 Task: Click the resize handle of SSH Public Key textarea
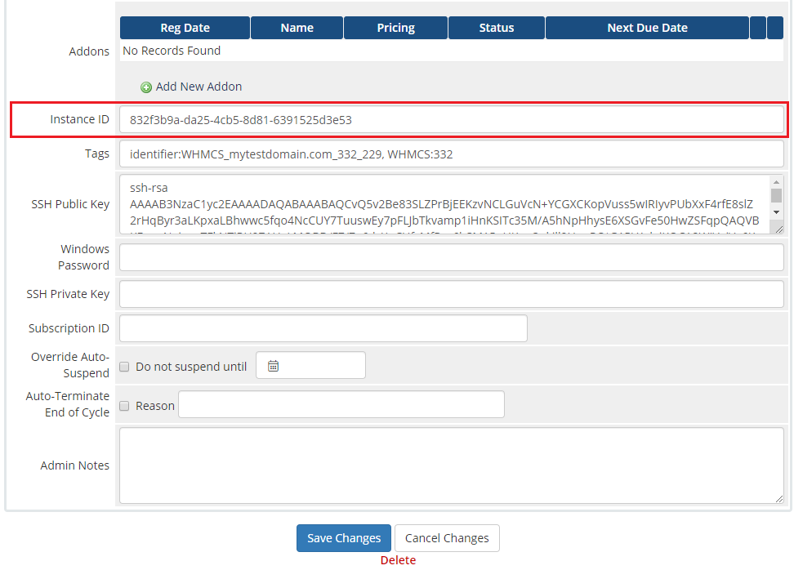[x=779, y=229]
